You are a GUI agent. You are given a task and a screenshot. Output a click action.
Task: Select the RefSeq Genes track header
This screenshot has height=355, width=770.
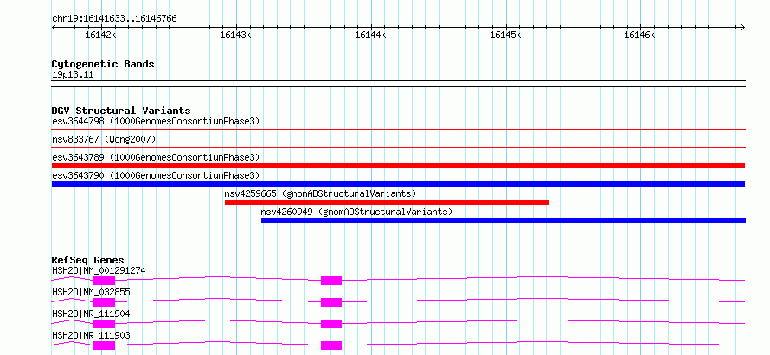pyautogui.click(x=88, y=260)
